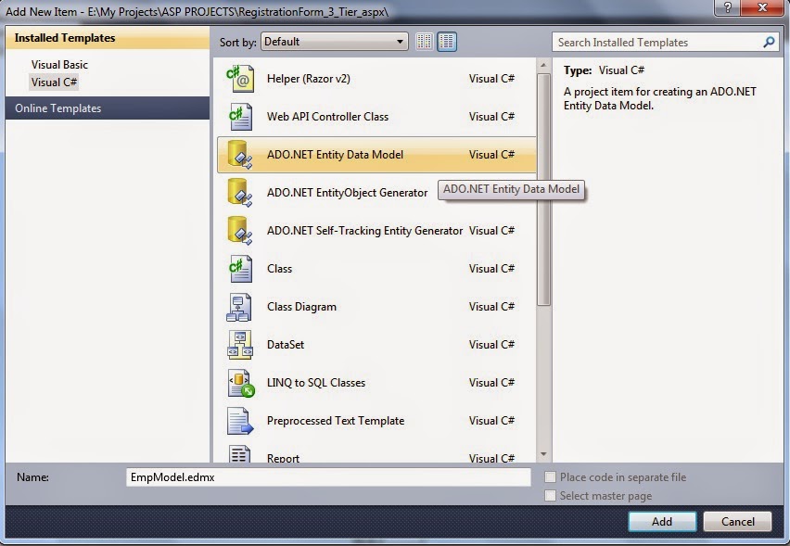Image resolution: width=790 pixels, height=546 pixels.
Task: Click the Add button
Action: coord(662,521)
